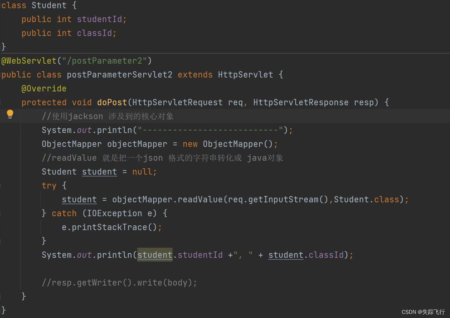This screenshot has height=318, width=450.
Task: Click the try keyword
Action: point(49,186)
